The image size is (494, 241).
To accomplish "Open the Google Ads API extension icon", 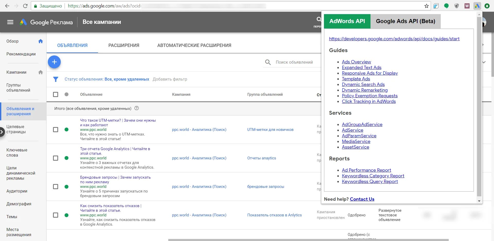I will [x=477, y=6].
